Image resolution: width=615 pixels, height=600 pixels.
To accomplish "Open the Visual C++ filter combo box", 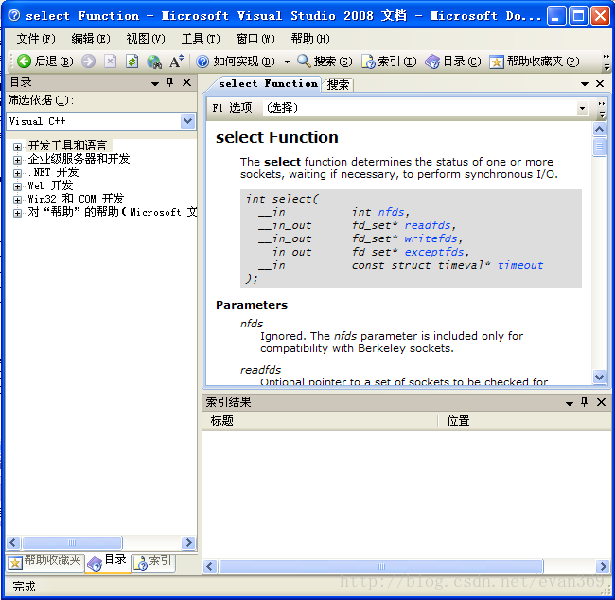I will click(101, 121).
